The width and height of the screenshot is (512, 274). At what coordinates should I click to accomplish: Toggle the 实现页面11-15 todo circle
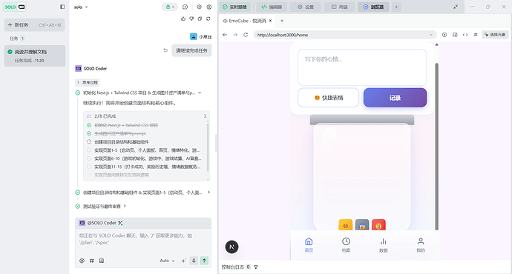[89, 167]
